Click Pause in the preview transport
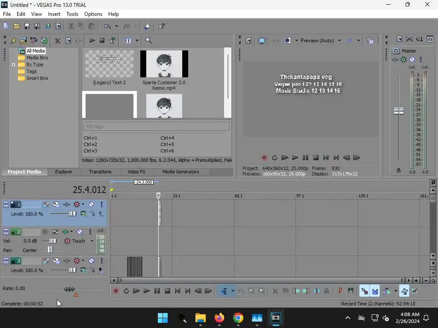This screenshot has width=438, height=328. [x=305, y=158]
